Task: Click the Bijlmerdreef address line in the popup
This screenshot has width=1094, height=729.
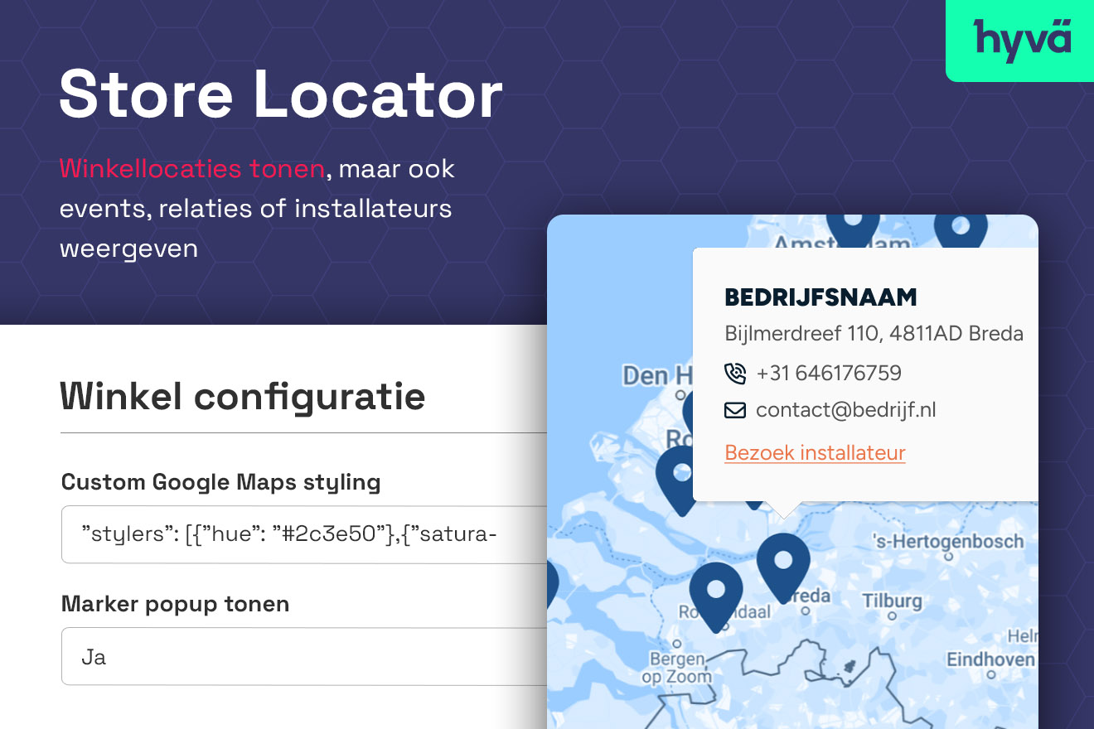Action: tap(875, 333)
